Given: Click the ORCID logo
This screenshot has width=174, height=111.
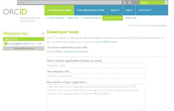Looking at the screenshot, I should 15,11.
